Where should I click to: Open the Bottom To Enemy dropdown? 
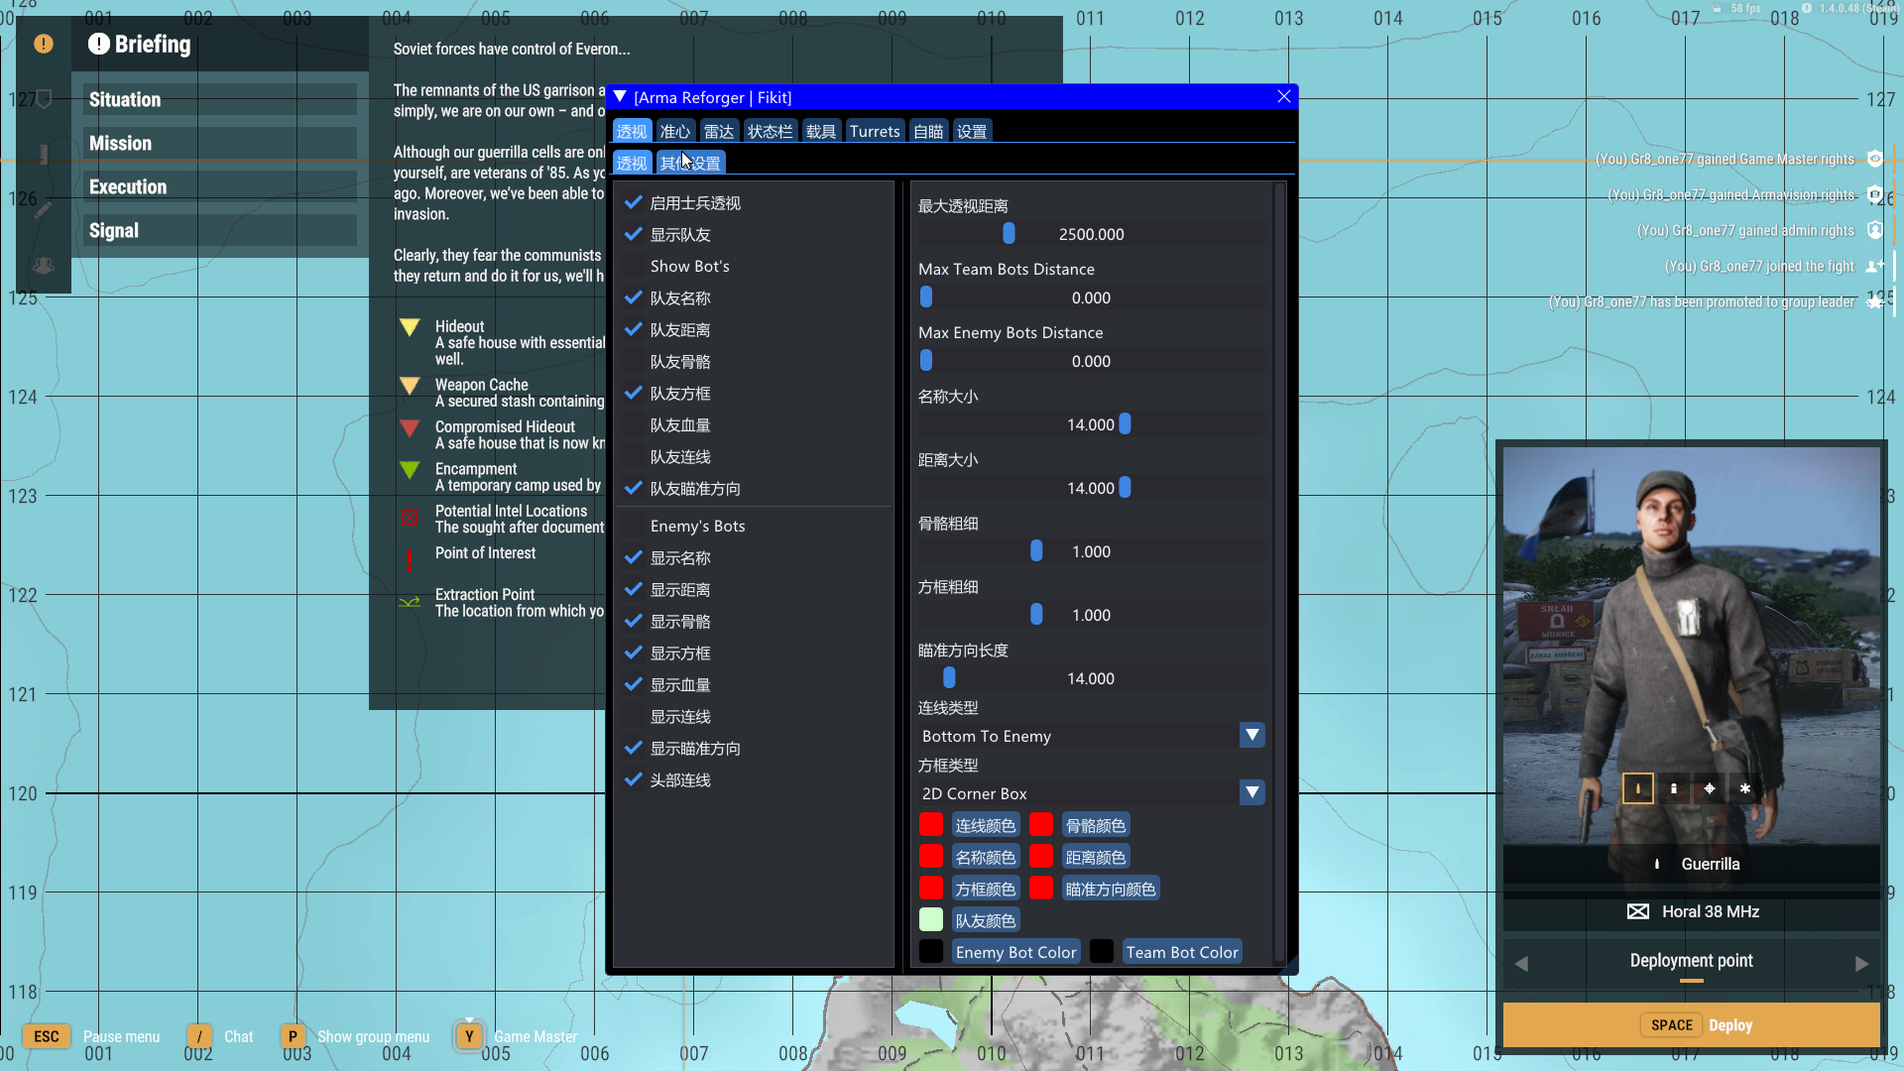pyautogui.click(x=1091, y=736)
